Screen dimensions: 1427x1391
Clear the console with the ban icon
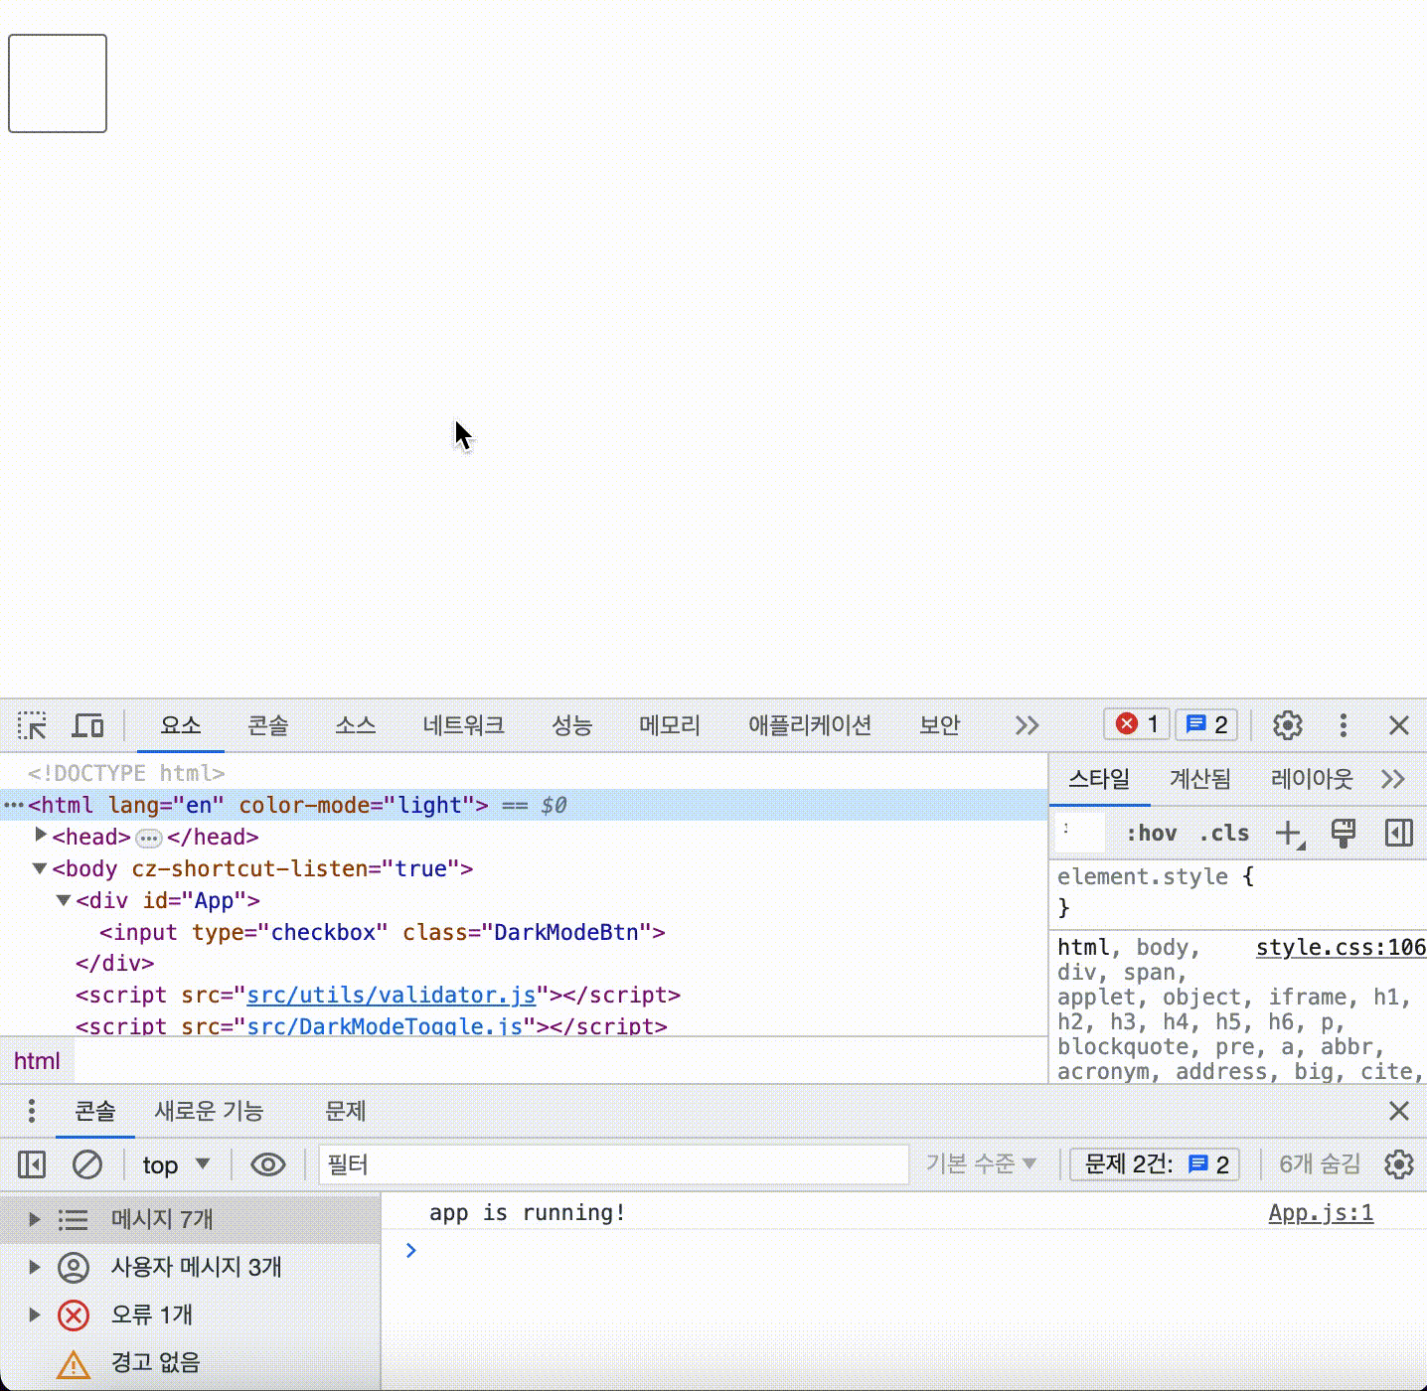point(87,1164)
